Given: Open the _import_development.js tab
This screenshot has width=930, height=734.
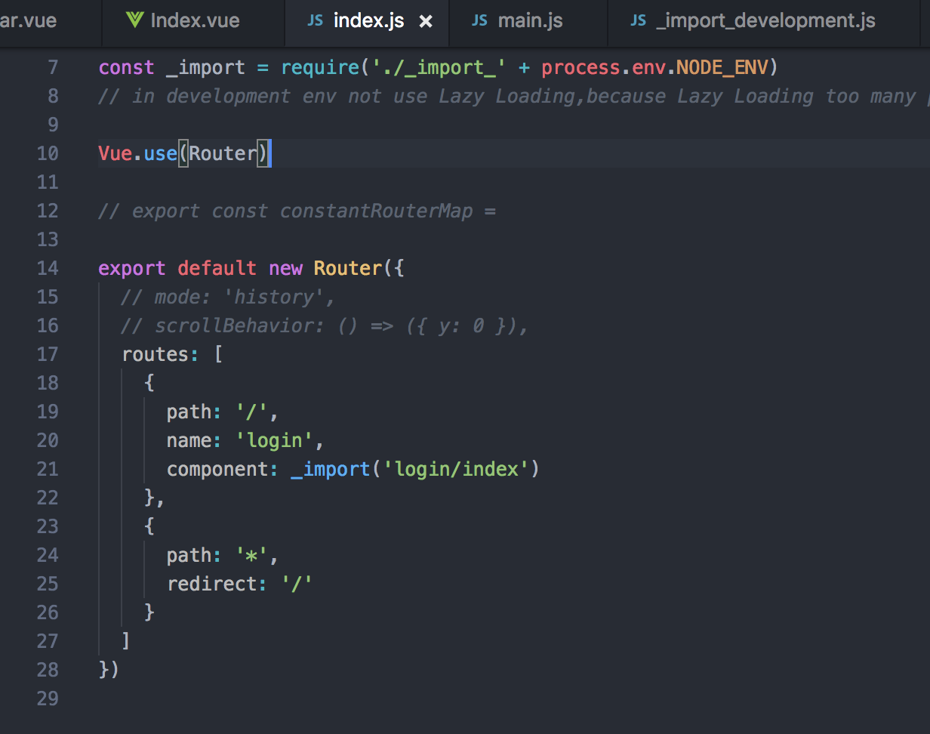Looking at the screenshot, I should click(x=765, y=20).
